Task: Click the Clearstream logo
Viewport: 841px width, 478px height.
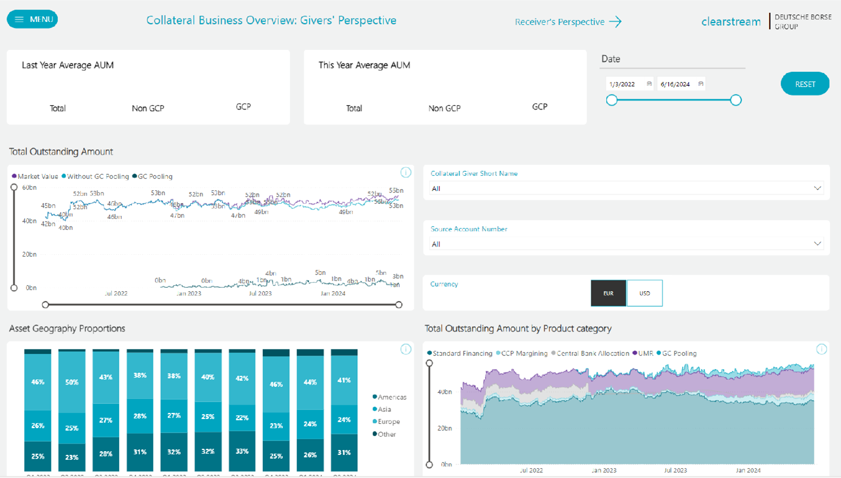Action: click(x=730, y=22)
